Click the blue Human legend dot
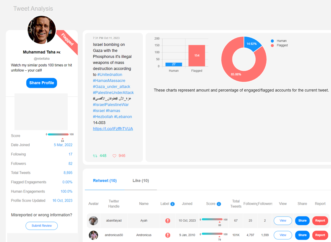Image resolution: width=331 pixels, height=242 pixels. pyautogui.click(x=272, y=41)
